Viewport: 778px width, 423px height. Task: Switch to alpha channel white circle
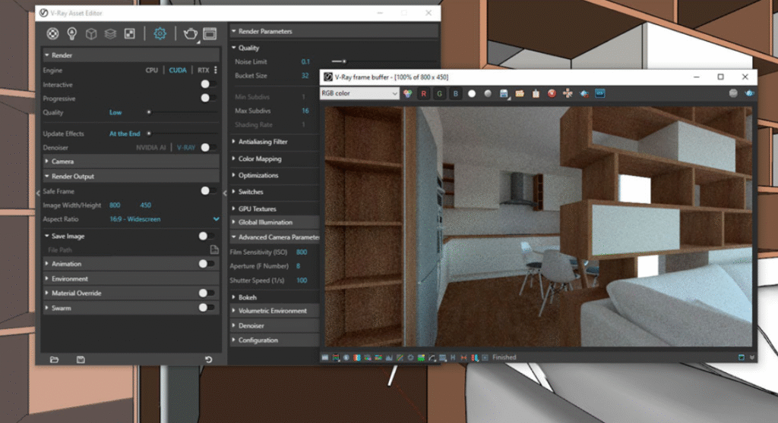472,93
